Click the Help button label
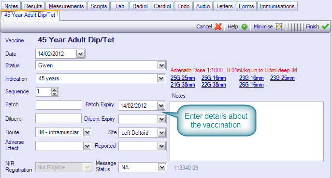Image resolution: width=332 pixels, height=178 pixels. (233, 26)
